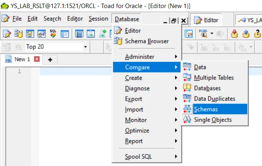Expand the Create submenu
The width and height of the screenshot is (262, 166).
[147, 78]
